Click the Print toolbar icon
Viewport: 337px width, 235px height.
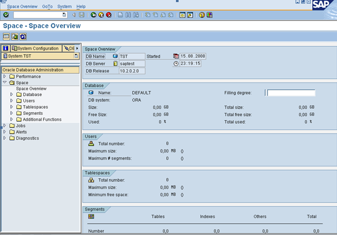point(120,15)
